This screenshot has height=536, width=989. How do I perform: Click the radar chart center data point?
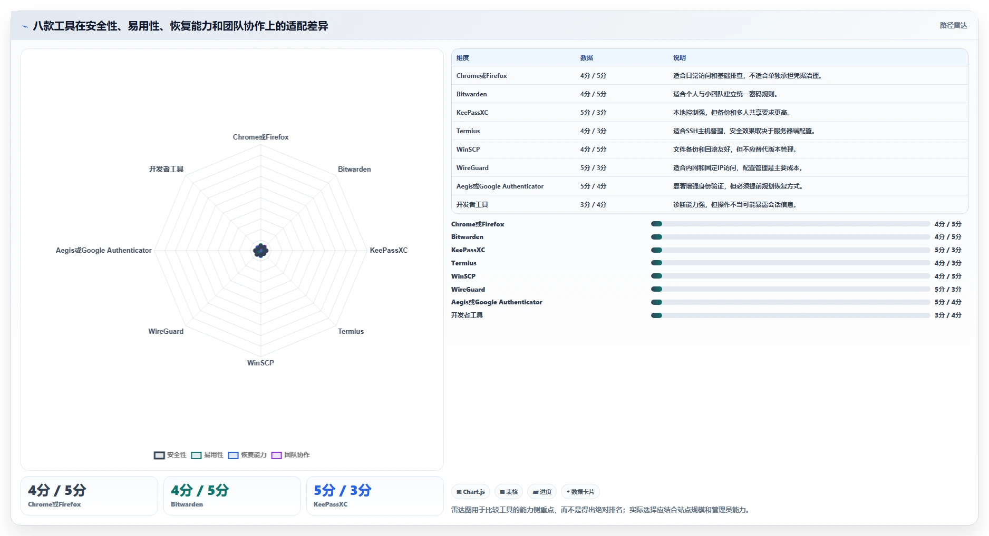(260, 251)
